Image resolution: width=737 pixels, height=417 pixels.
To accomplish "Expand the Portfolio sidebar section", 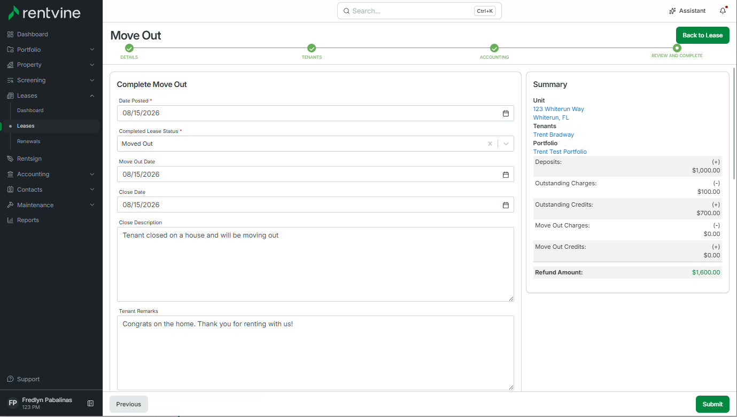I will tap(92, 50).
